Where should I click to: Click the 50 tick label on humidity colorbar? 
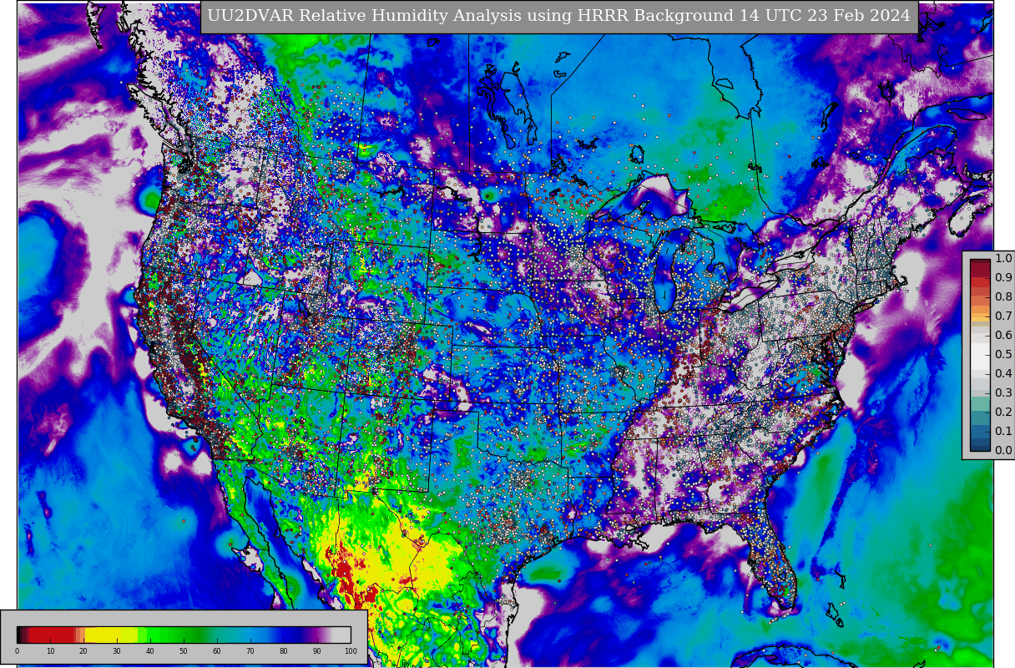[184, 650]
